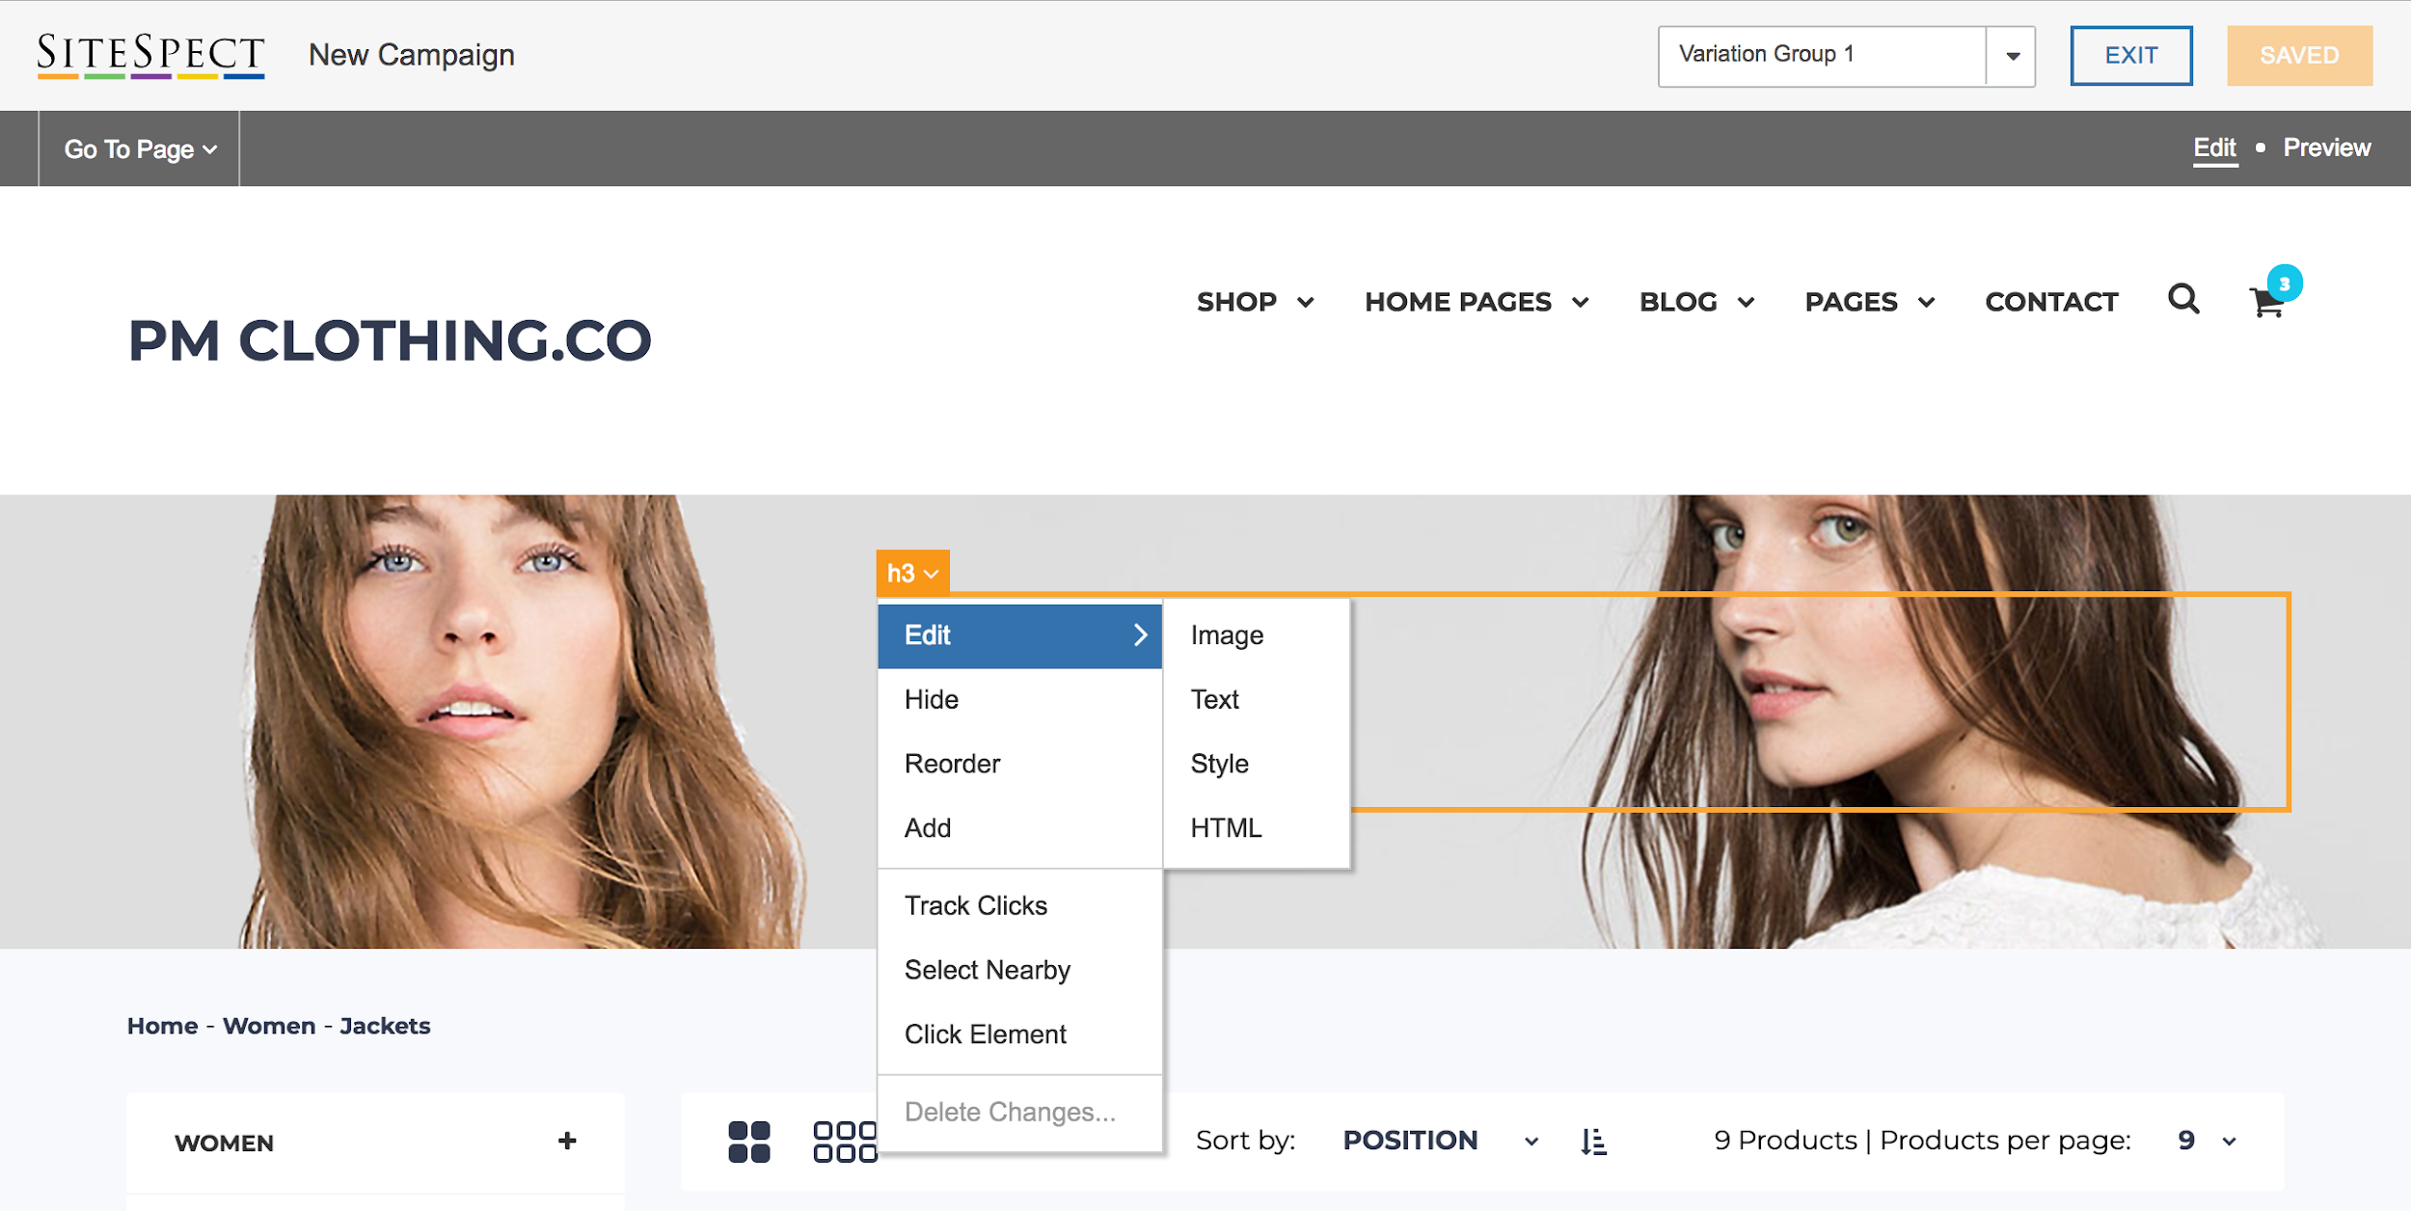Expand the Go To Page menu
The height and width of the screenshot is (1211, 2411).
pos(140,149)
